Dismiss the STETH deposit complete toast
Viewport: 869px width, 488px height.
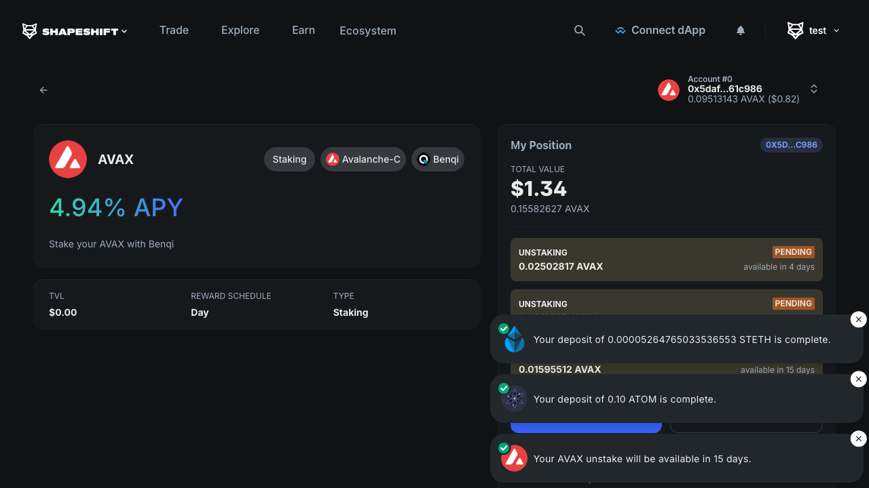(858, 319)
